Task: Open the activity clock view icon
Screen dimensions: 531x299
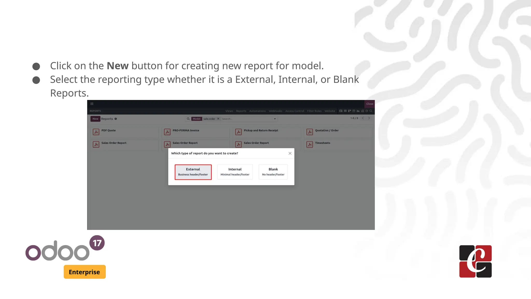Action: coord(367,111)
